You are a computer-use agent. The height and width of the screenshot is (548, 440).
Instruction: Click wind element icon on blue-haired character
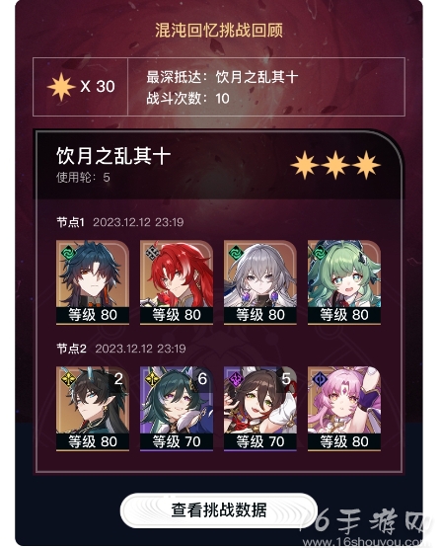pos(67,253)
